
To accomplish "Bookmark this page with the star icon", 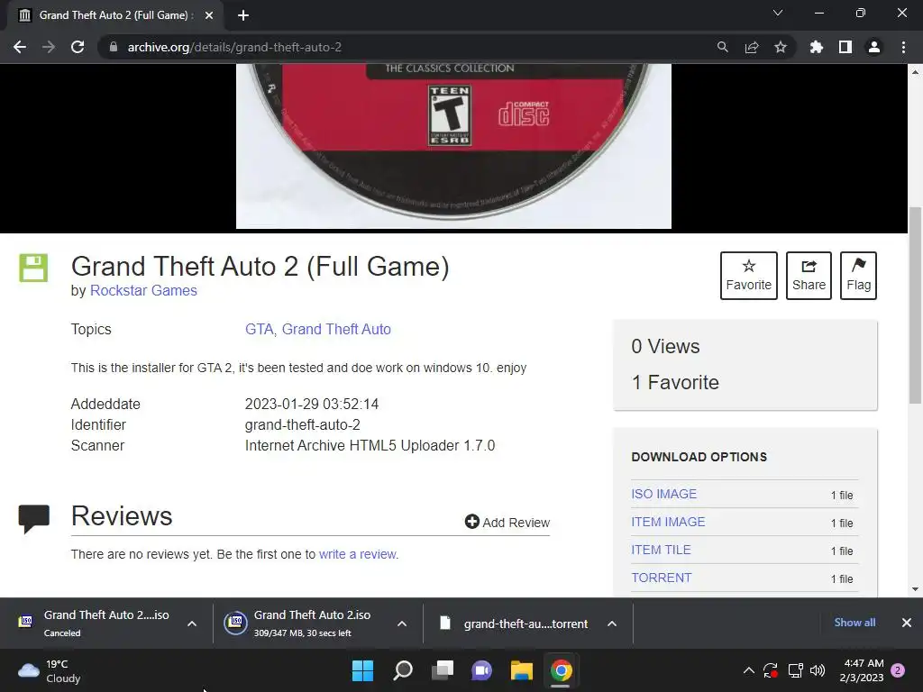I will [x=781, y=47].
